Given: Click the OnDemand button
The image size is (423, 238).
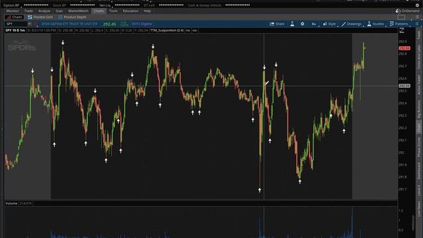Looking at the screenshot, I should tap(407, 11).
